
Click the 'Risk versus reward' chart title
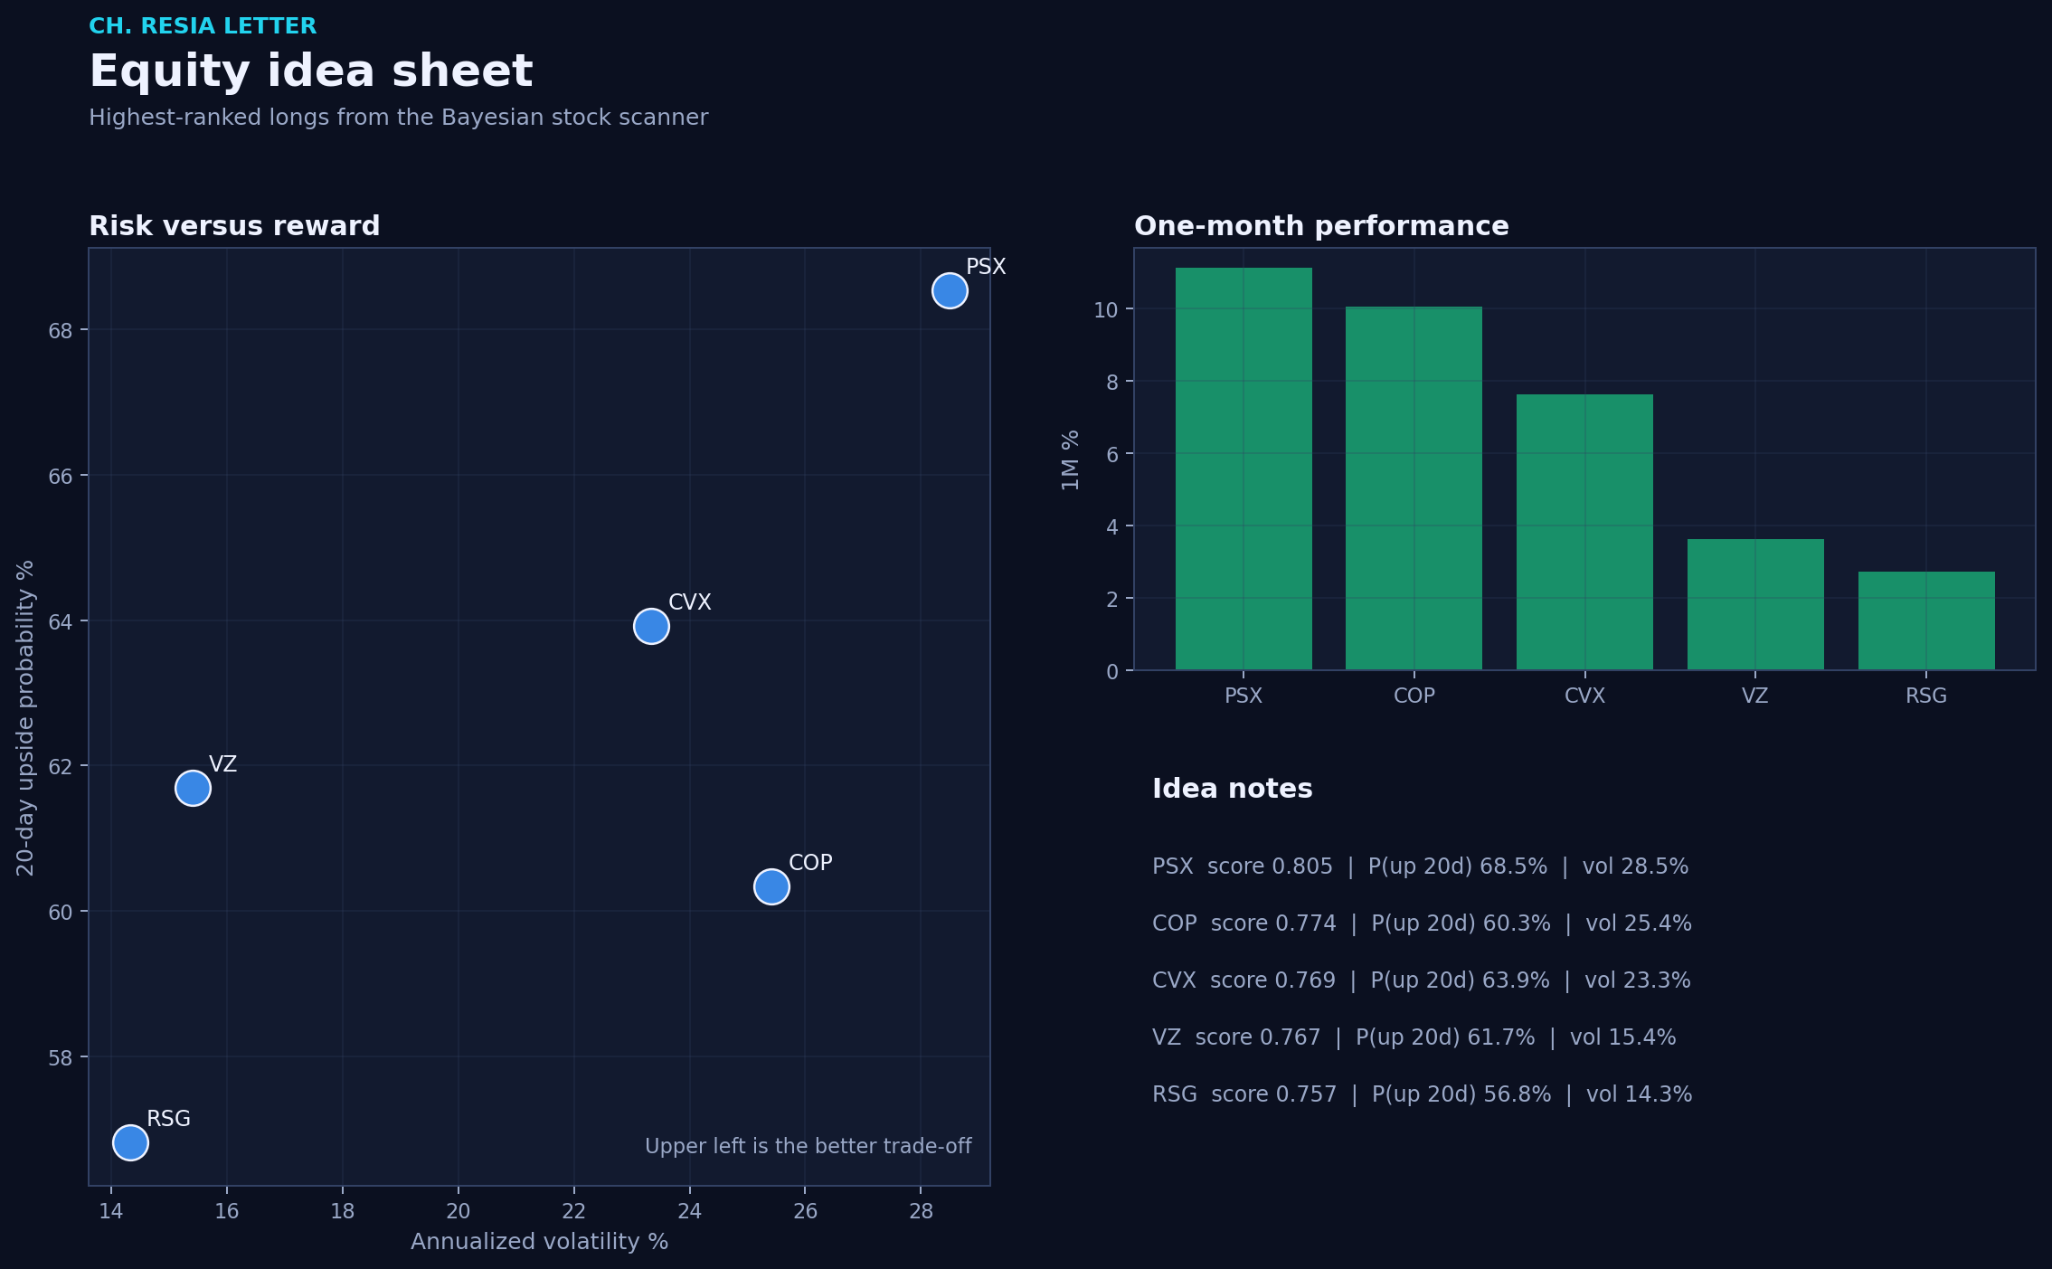coord(234,226)
